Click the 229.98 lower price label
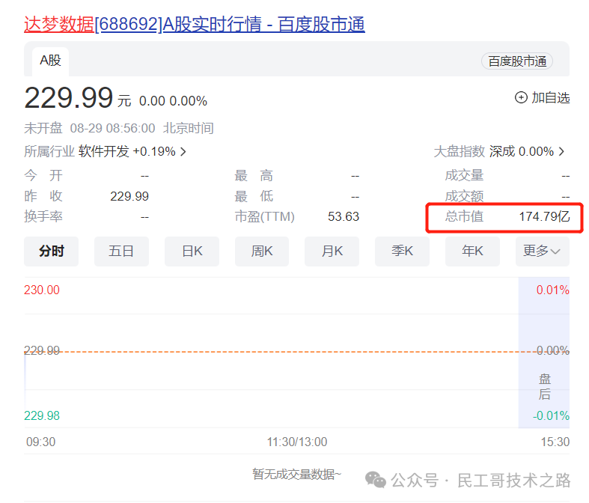Screen dimensions: 589x503 point(42,416)
